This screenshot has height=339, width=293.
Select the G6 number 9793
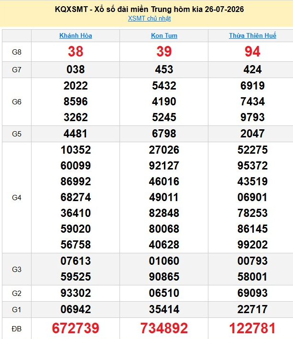click(252, 117)
